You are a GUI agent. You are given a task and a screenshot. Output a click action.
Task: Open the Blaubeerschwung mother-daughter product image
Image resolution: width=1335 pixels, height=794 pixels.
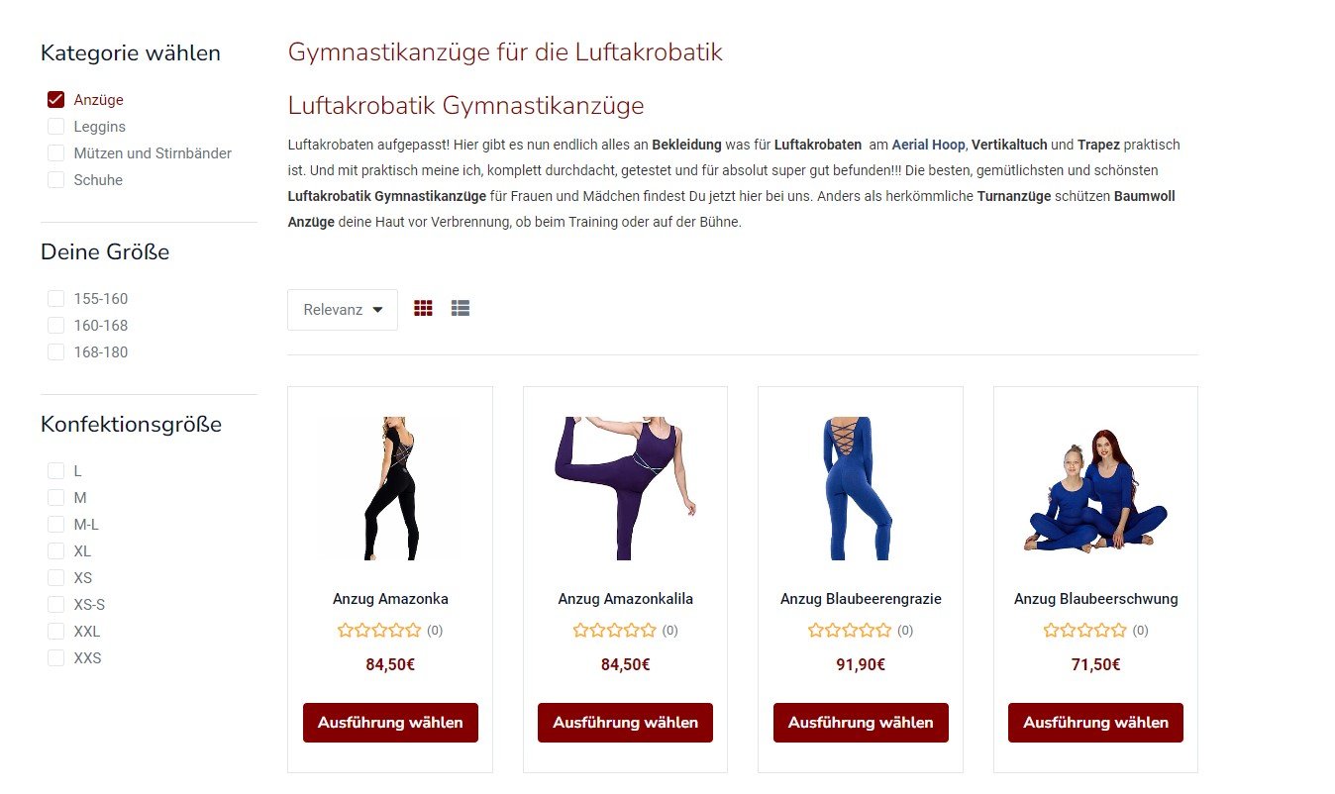[x=1095, y=490]
